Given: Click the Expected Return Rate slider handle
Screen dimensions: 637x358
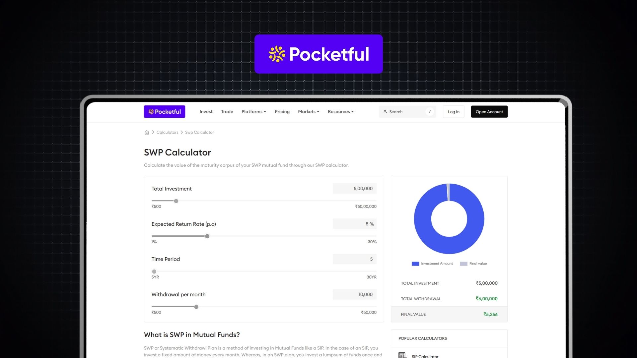Looking at the screenshot, I should click(x=207, y=236).
